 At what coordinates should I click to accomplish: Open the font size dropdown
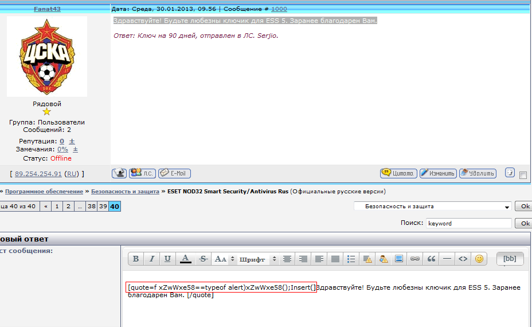(x=224, y=259)
